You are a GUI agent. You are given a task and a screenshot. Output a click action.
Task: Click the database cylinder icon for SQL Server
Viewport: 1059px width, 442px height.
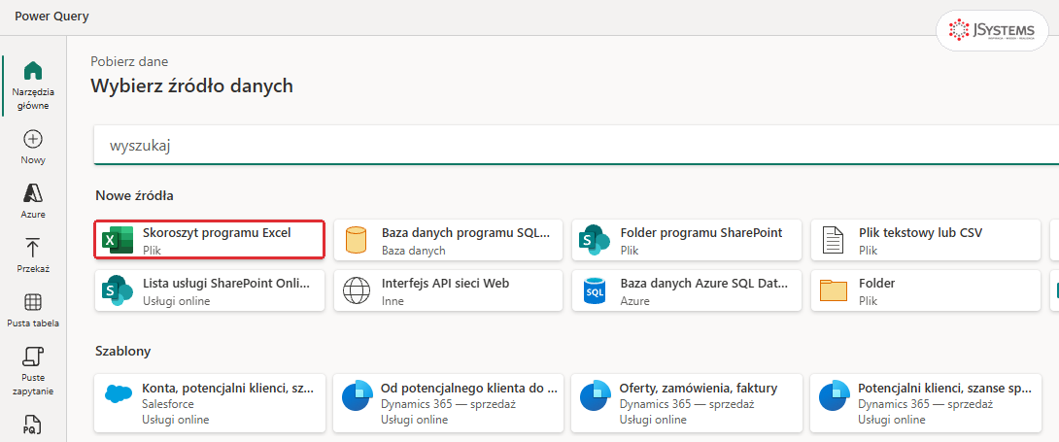(356, 240)
